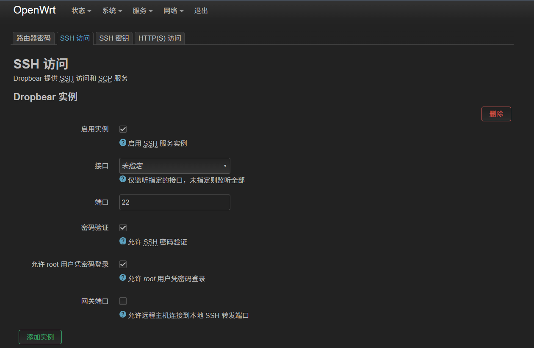Switch to the 路由器密码 tab
Image resolution: width=534 pixels, height=348 pixels.
[x=33, y=38]
